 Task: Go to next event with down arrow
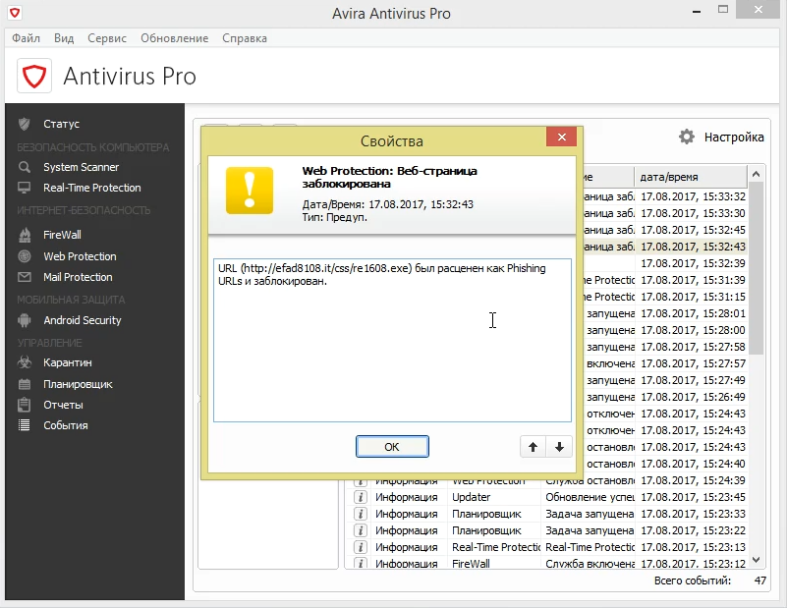[x=558, y=447]
